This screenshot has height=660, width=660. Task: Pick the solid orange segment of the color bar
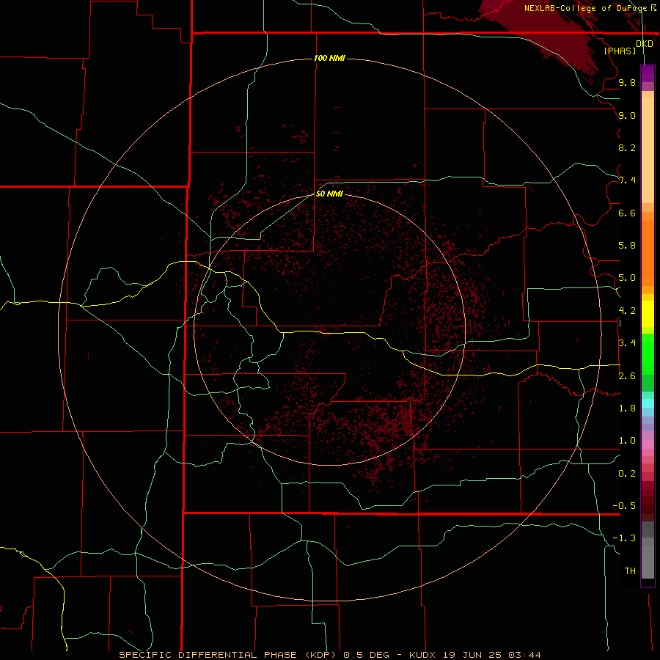coord(648,254)
